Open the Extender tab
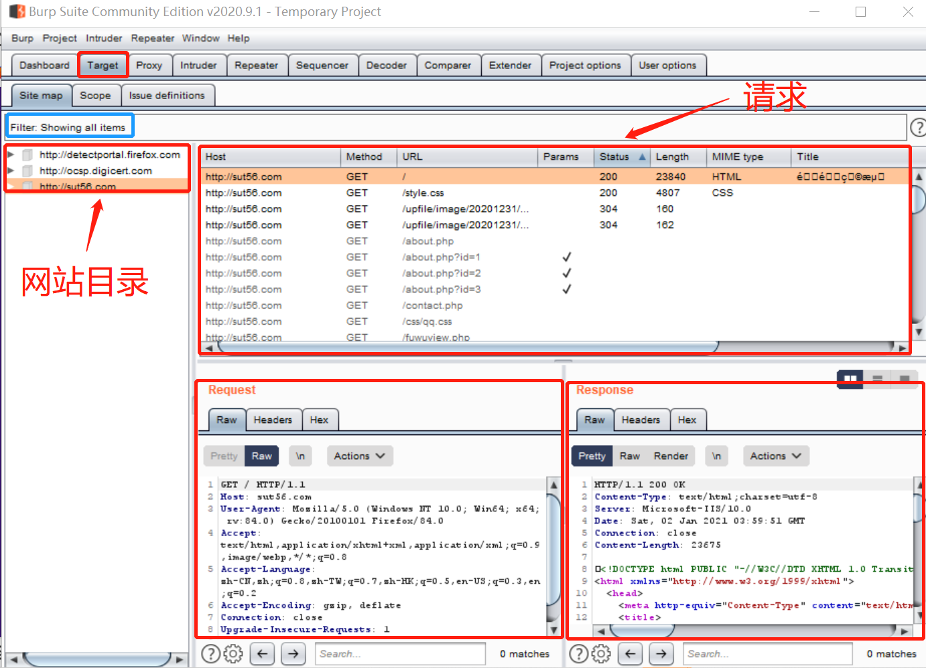 pos(510,65)
